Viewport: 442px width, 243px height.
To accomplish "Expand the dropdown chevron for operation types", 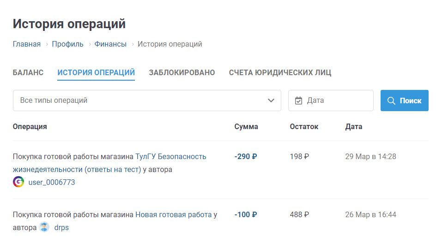I will (271, 101).
